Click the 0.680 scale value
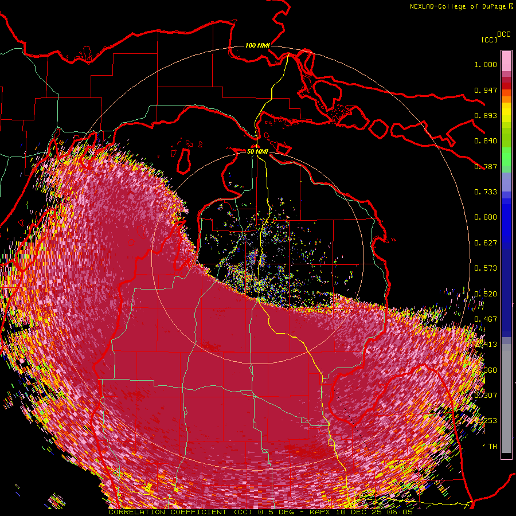Viewport: 516px width, 516px height. coord(486,217)
